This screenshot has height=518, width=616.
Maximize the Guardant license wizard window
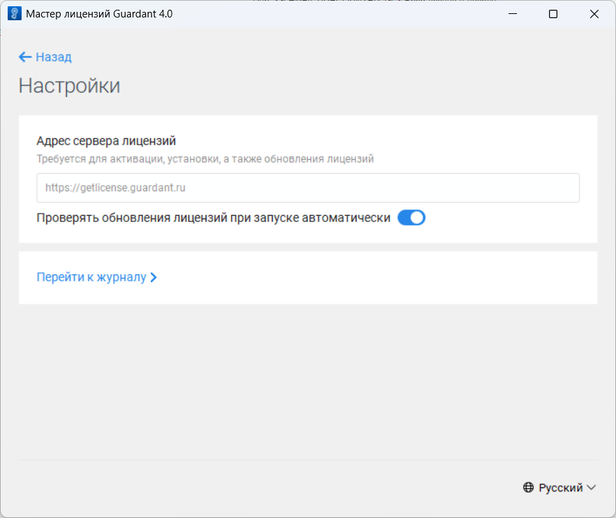pos(553,14)
